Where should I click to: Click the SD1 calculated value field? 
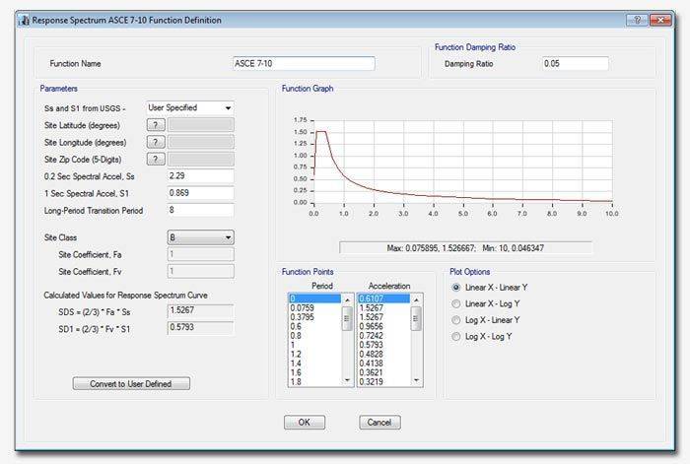[201, 328]
